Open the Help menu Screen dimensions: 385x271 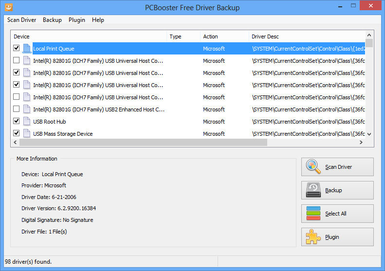click(98, 20)
